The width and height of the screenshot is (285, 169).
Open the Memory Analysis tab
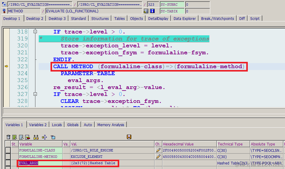coord(111,125)
